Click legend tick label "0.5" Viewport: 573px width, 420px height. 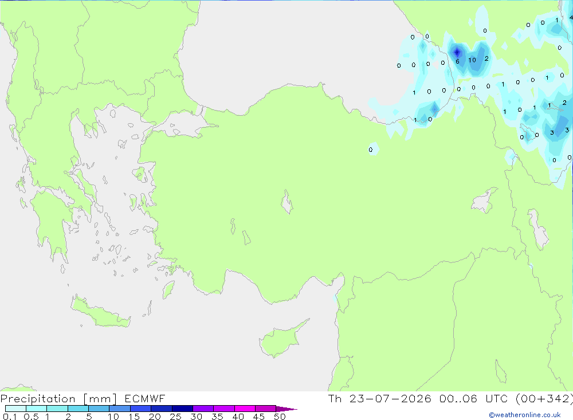(x=31, y=417)
